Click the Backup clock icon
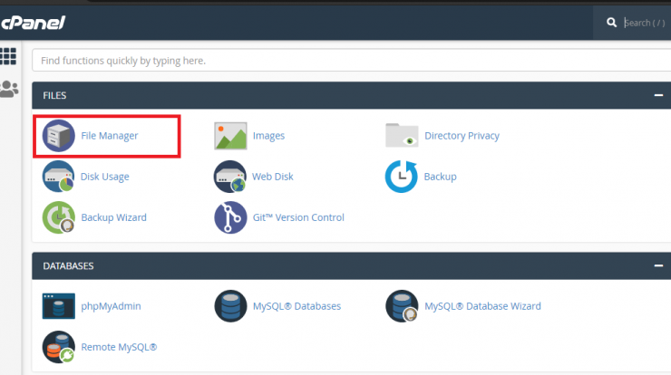The image size is (671, 375). [402, 177]
